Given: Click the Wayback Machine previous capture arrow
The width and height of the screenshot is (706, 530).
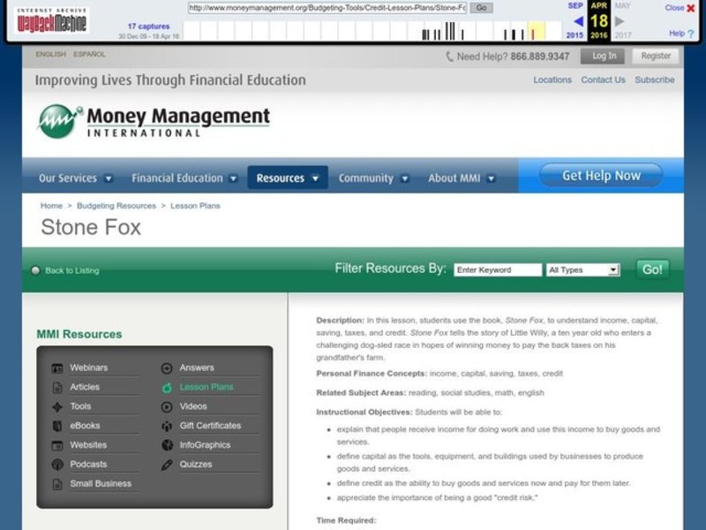Looking at the screenshot, I should (x=578, y=21).
